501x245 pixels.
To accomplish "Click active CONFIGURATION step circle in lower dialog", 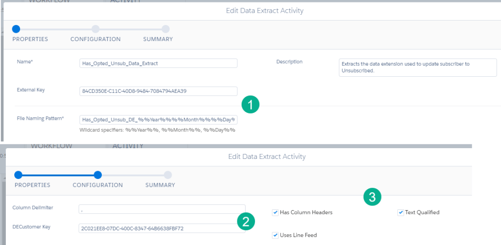I will (x=97, y=175).
